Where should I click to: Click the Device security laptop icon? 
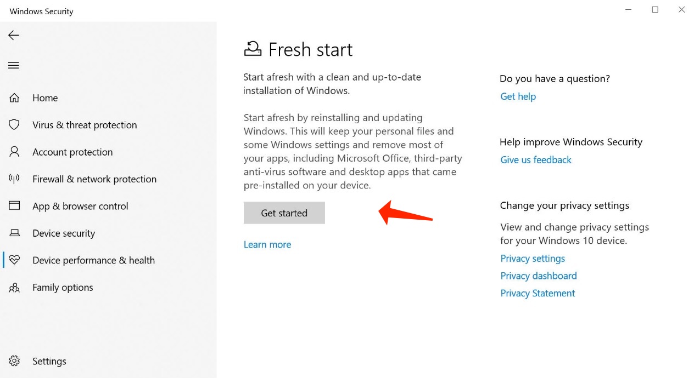[14, 233]
